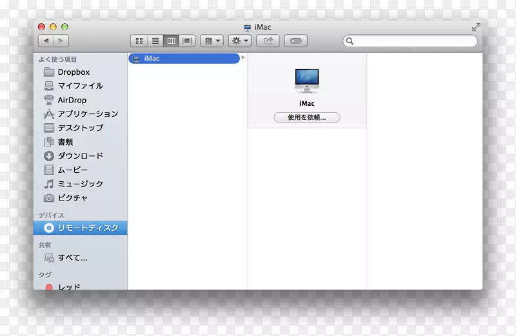Click the iMac label under the preview

point(307,103)
